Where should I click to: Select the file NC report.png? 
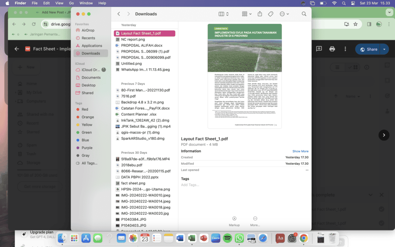144,39
